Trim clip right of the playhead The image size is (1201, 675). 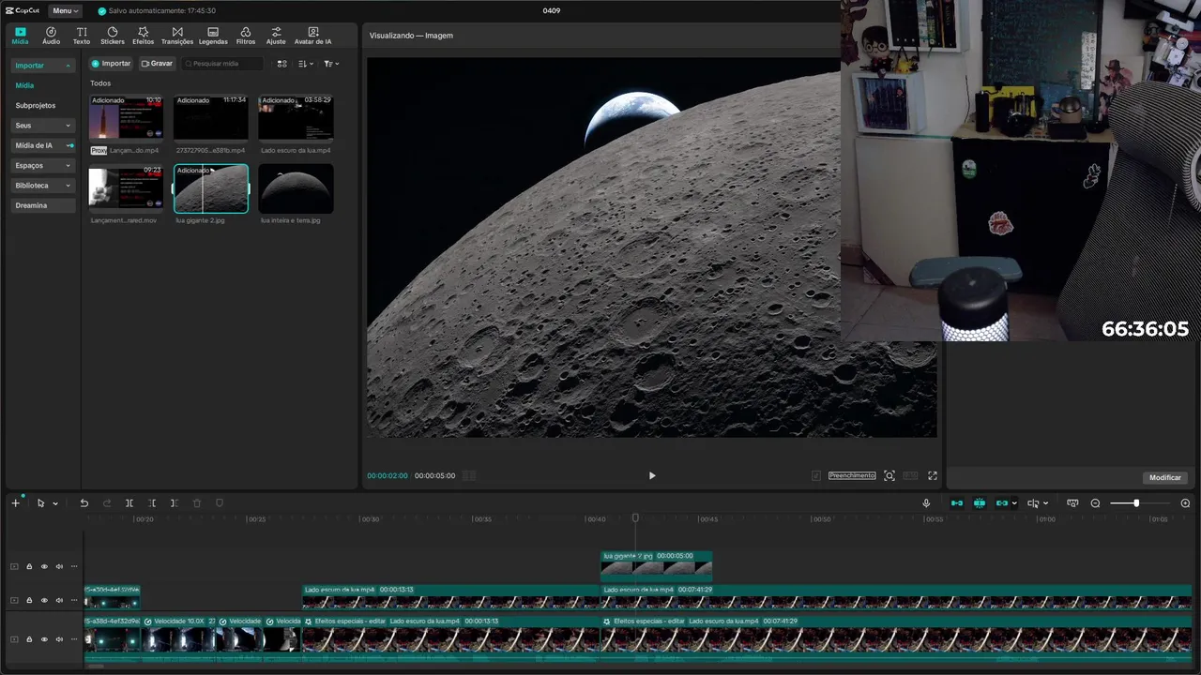175,503
